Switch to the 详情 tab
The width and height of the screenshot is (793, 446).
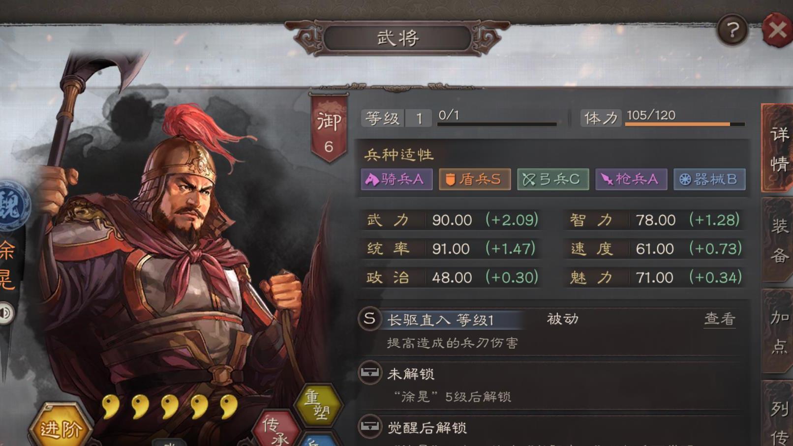pos(779,148)
